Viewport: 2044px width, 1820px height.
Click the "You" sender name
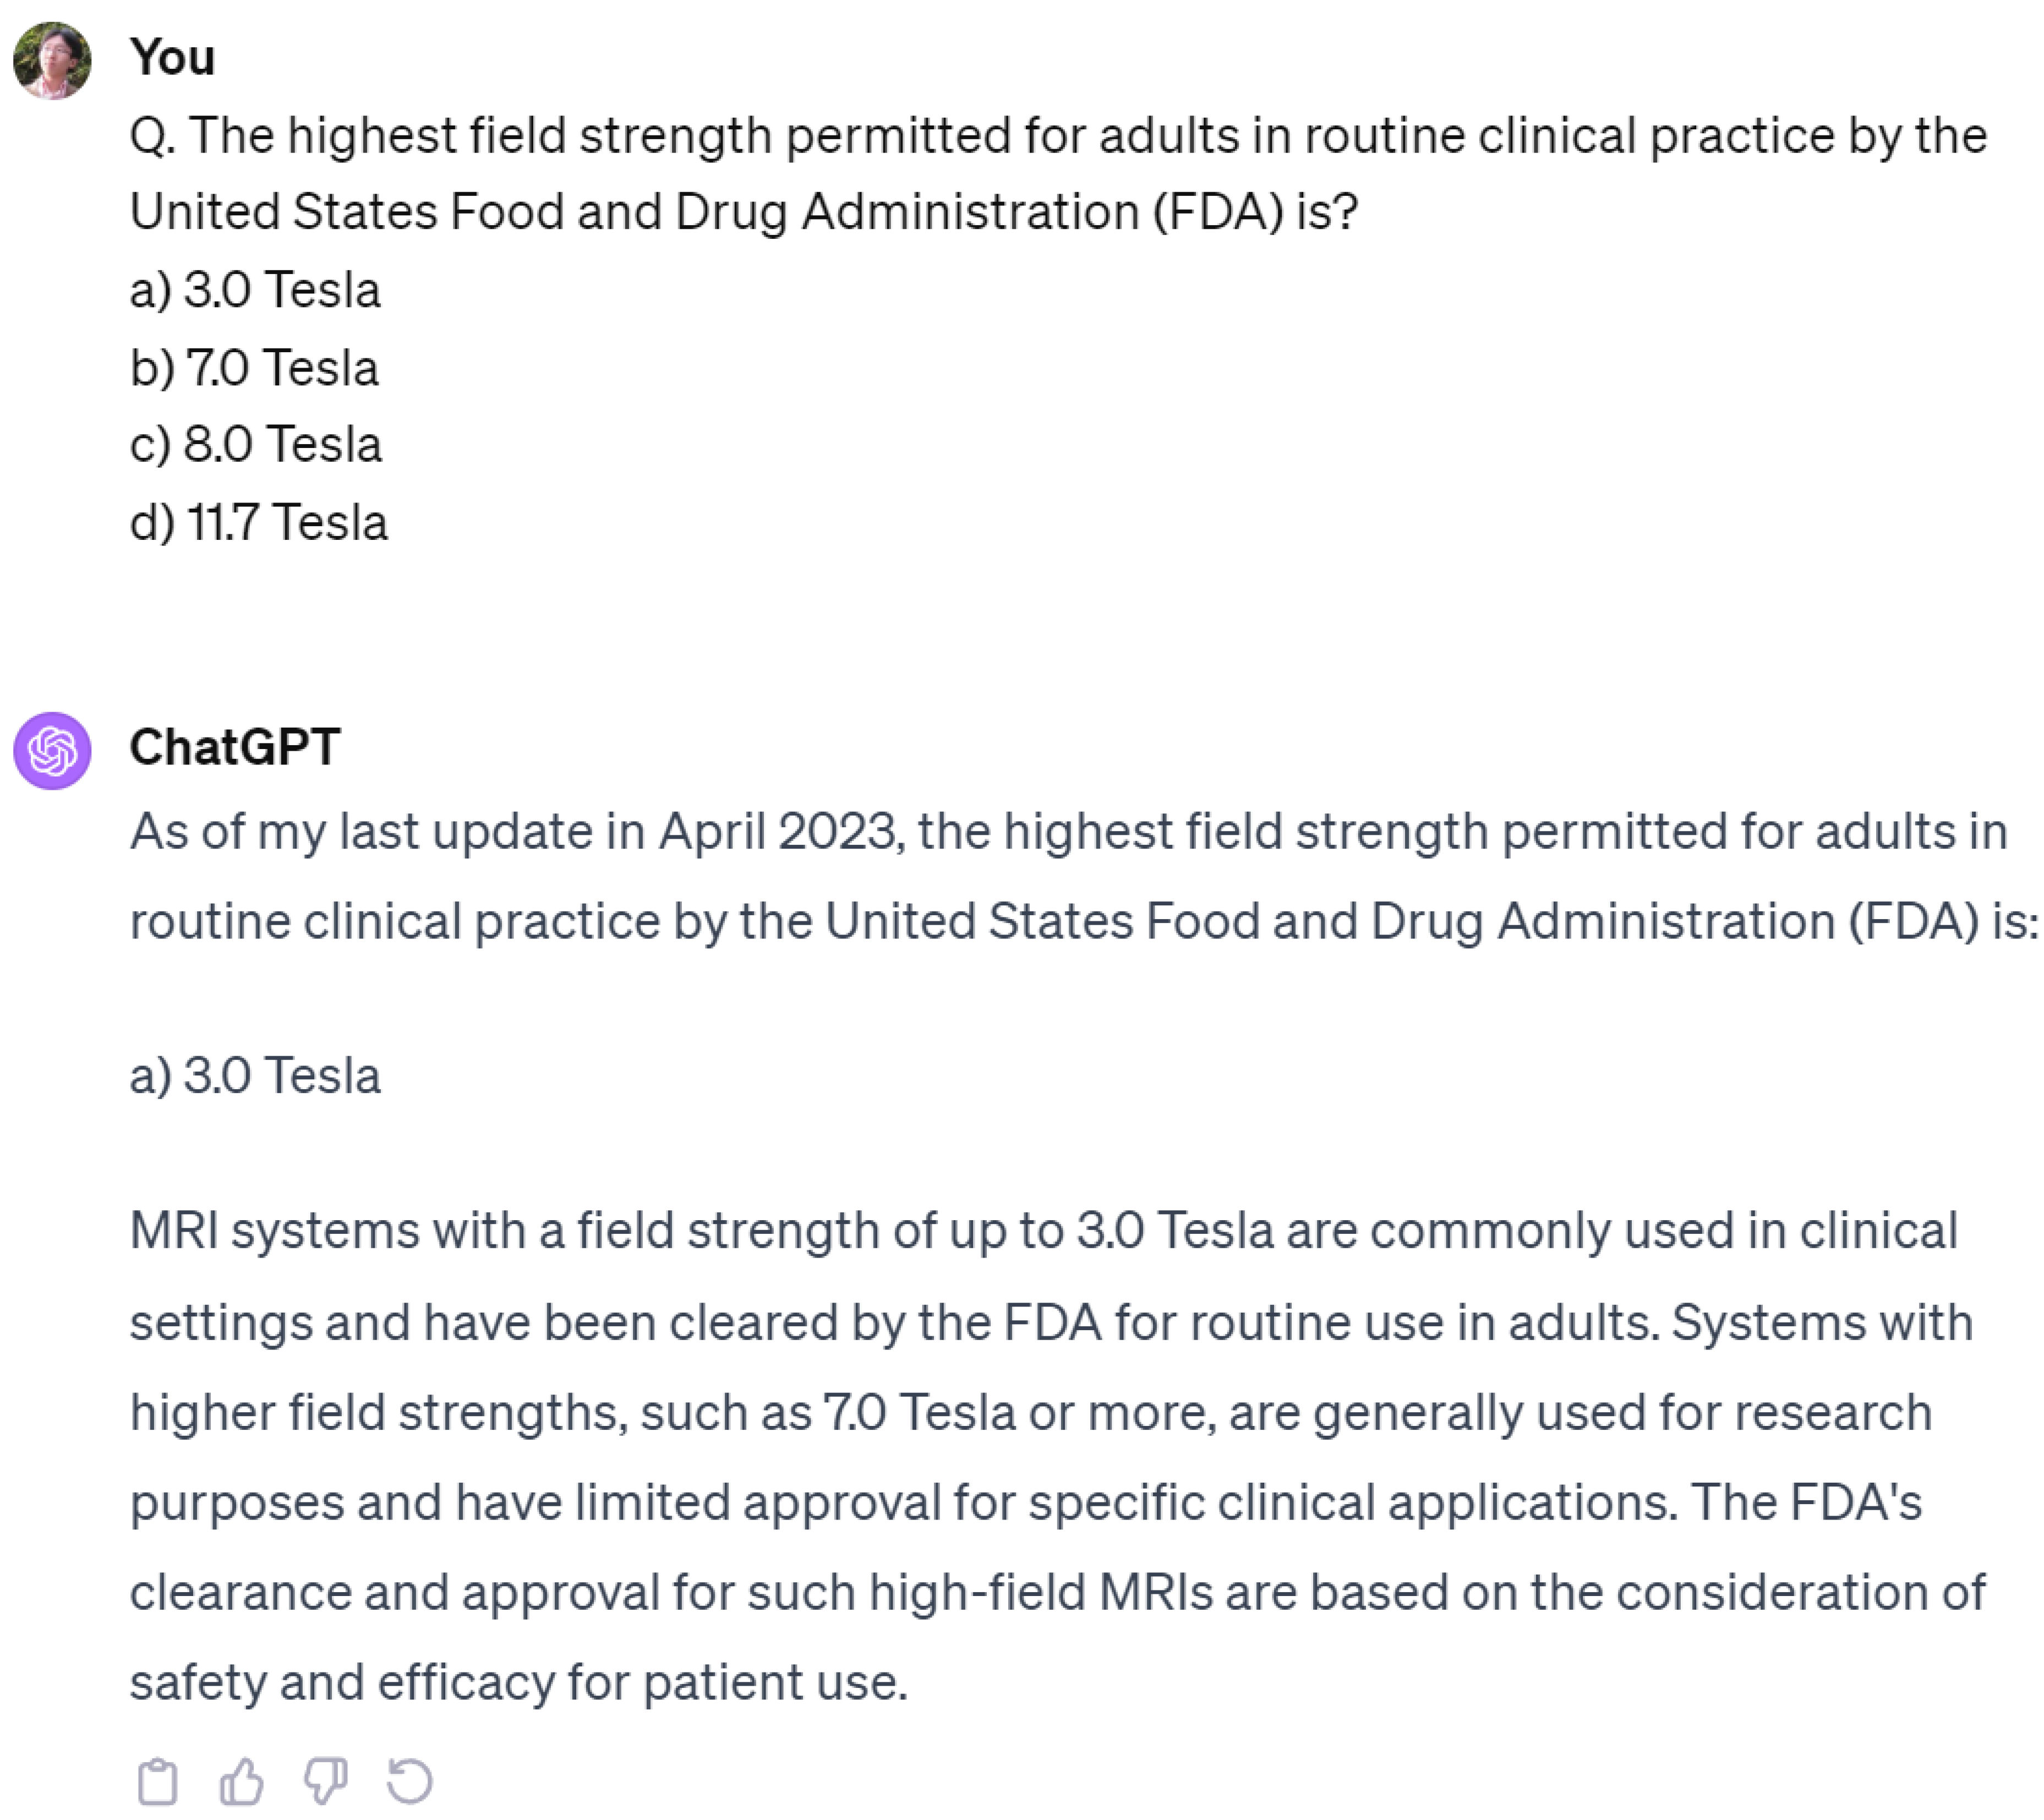(x=172, y=57)
